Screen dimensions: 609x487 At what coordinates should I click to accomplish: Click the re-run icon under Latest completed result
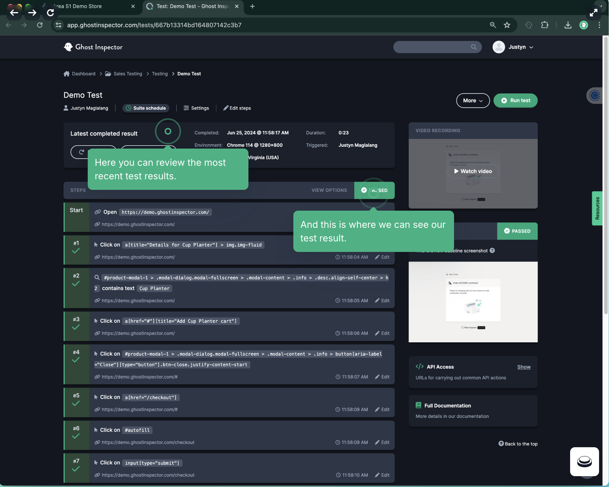(81, 152)
